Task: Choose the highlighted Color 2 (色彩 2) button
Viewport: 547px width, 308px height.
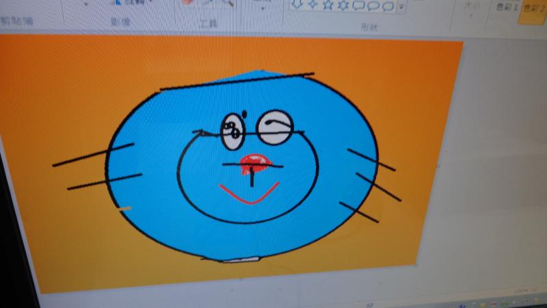Action: (533, 12)
